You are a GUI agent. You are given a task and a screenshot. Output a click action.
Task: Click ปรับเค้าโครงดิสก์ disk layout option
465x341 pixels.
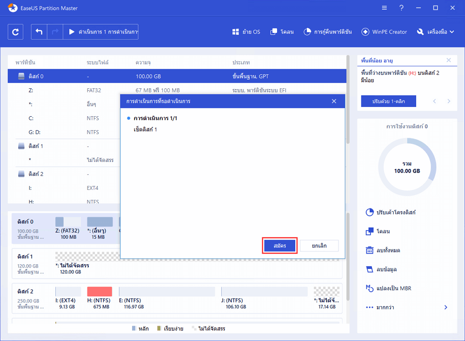coord(391,212)
